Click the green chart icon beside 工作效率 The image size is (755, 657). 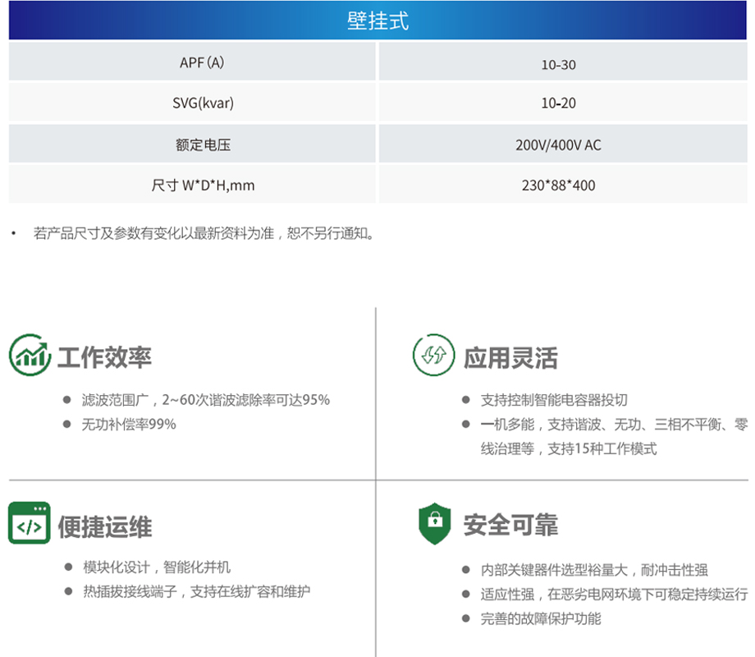[x=30, y=355]
